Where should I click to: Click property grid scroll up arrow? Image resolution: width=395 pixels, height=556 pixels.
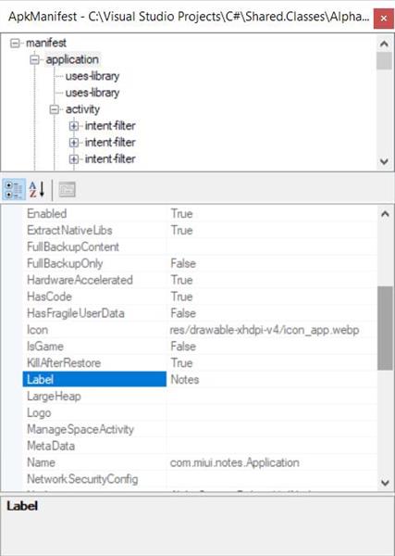pos(385,214)
